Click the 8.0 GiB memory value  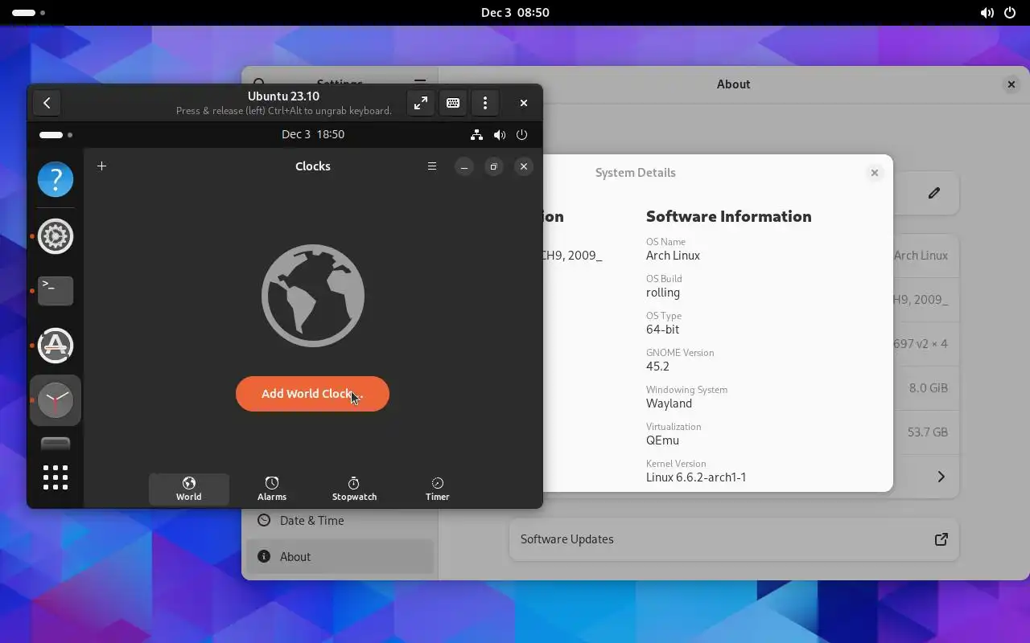pos(929,387)
